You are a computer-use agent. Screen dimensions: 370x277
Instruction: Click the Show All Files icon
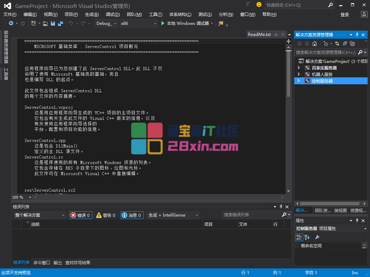(352, 44)
